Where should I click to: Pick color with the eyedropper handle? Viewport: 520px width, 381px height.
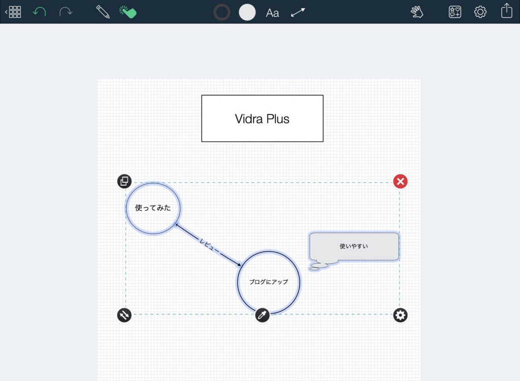click(x=263, y=315)
